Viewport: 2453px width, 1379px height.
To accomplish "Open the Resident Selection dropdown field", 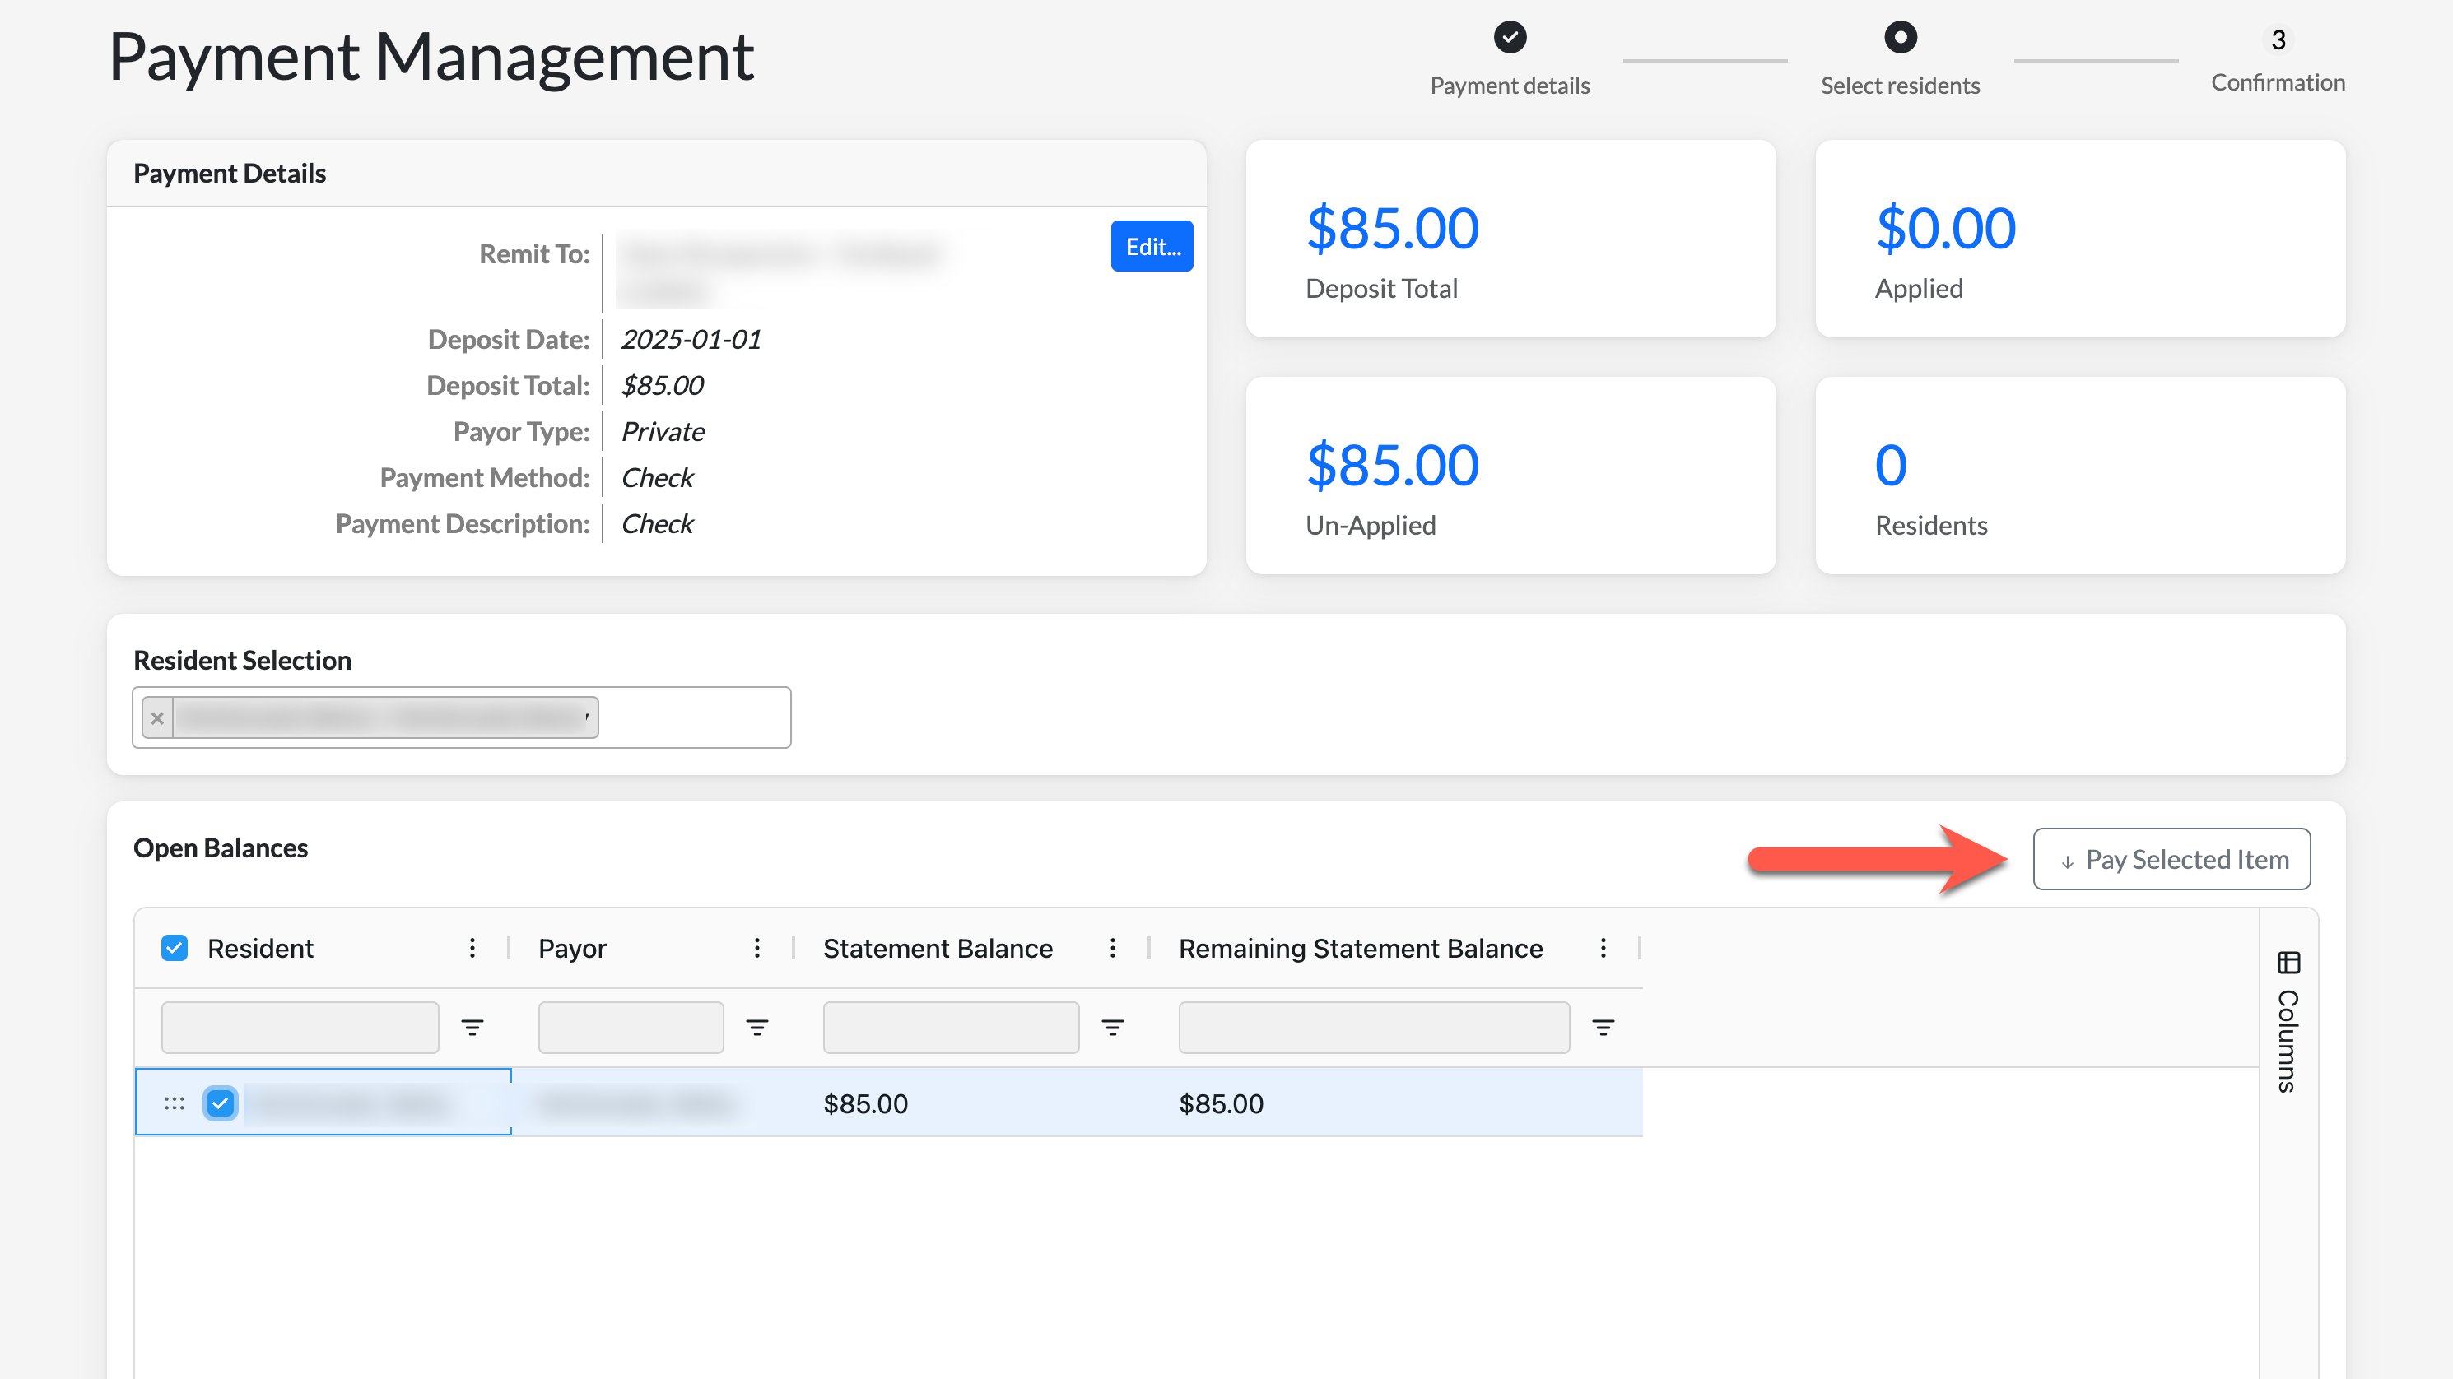I will coord(695,717).
